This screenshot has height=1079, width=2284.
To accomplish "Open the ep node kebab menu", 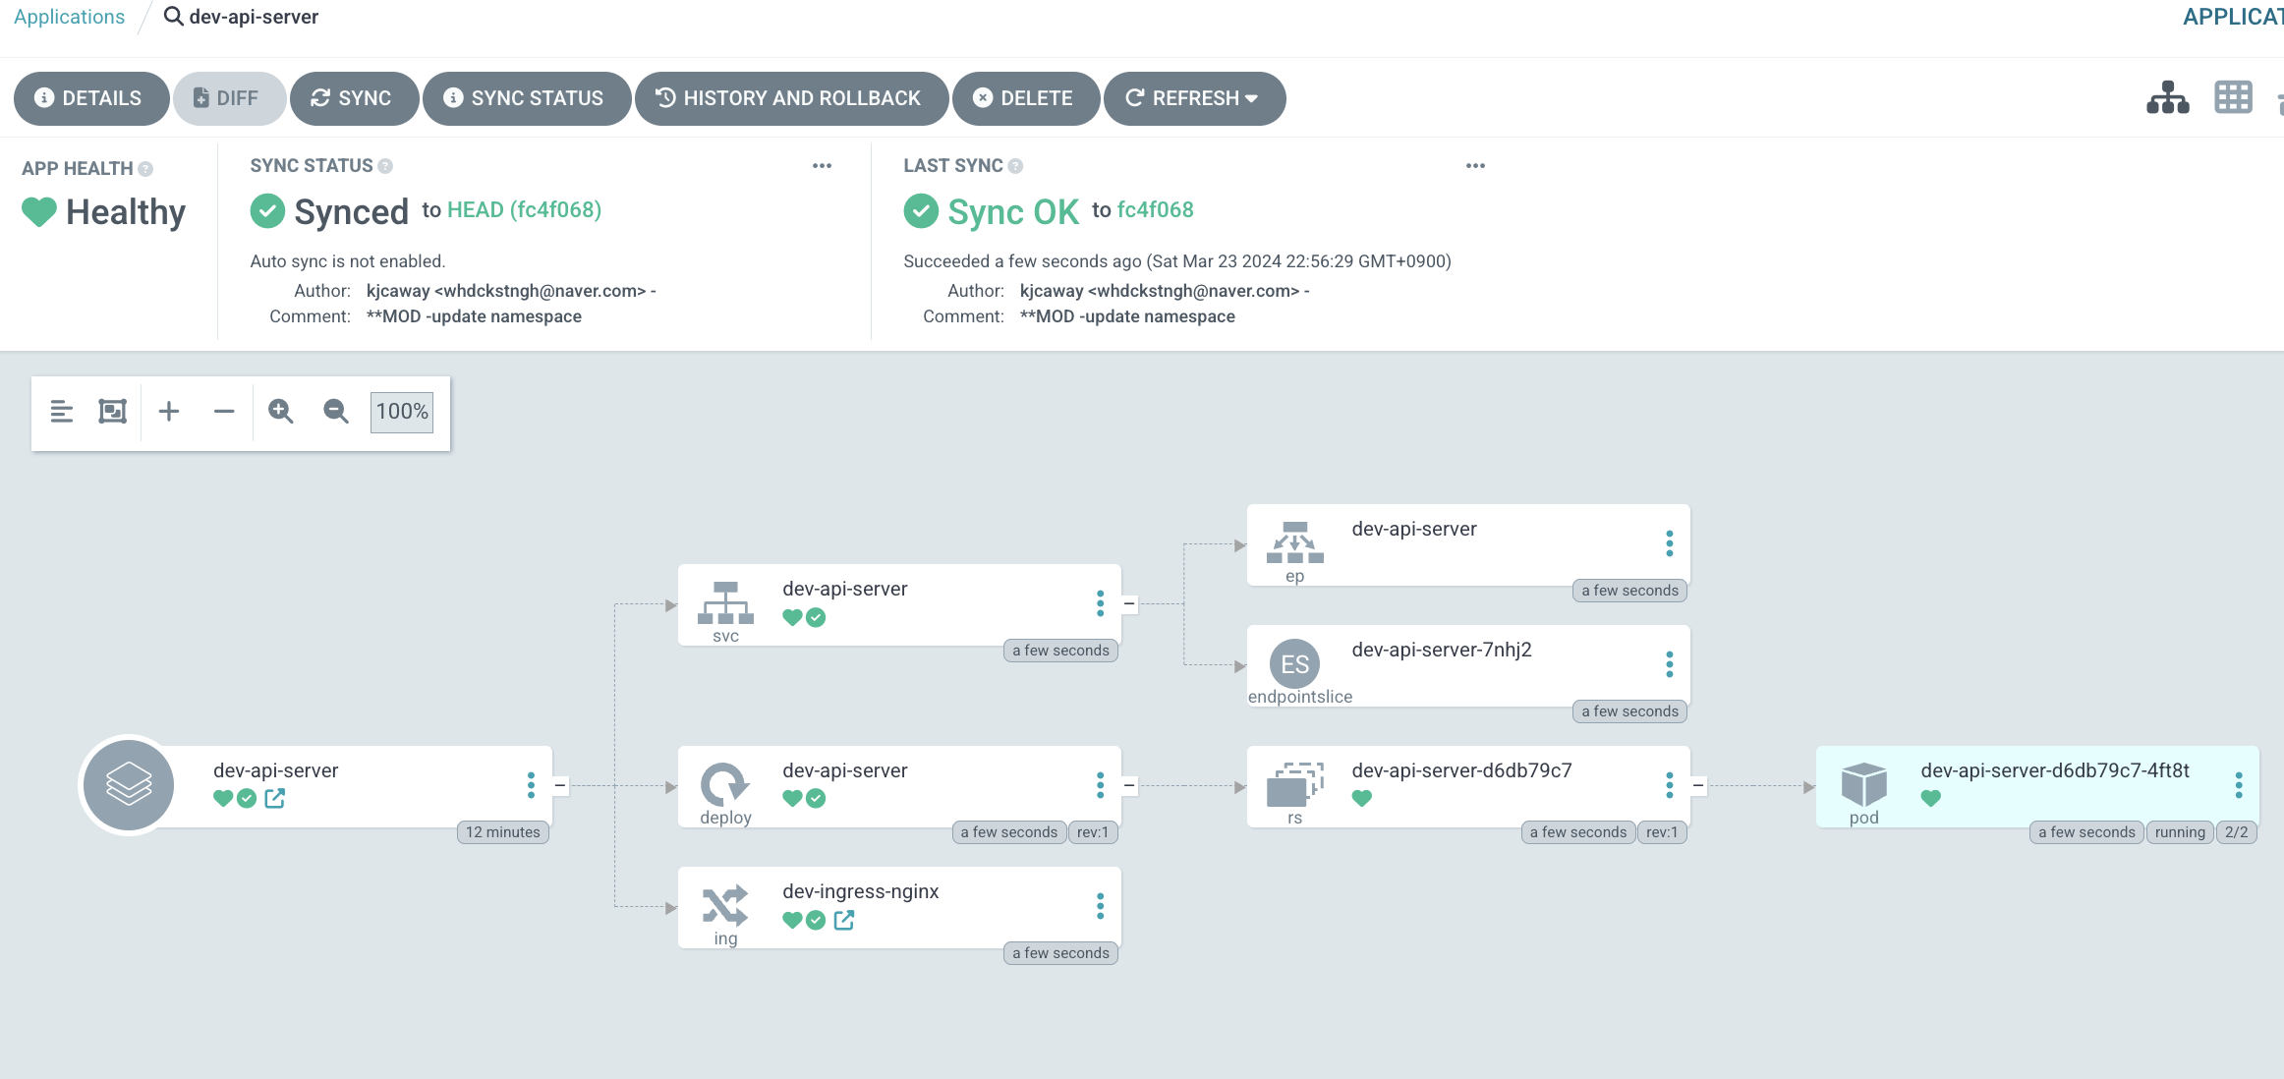I will coord(1669,543).
